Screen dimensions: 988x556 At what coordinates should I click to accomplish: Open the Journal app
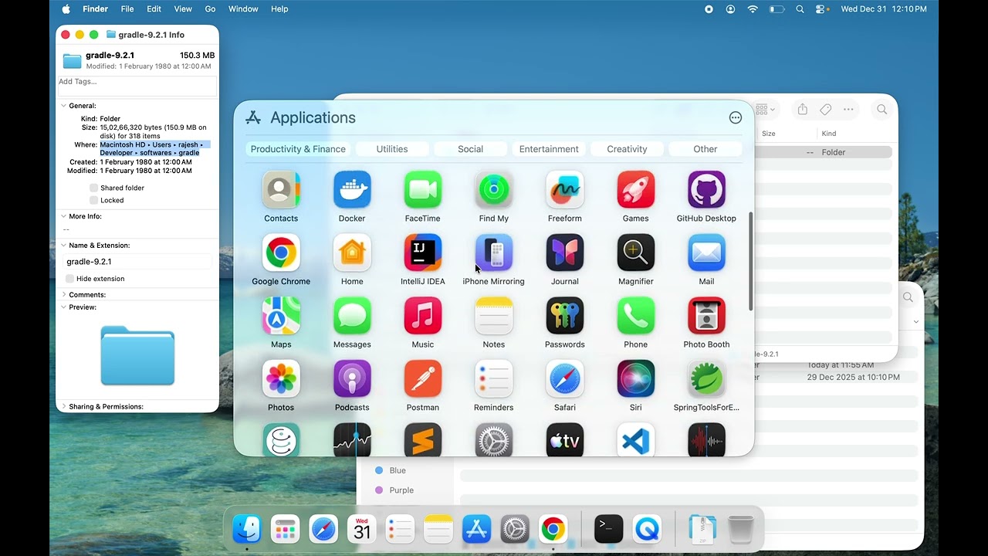point(565,253)
